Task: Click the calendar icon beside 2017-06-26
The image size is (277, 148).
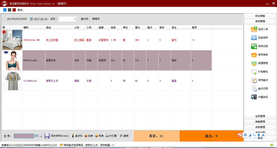Action: tap(31, 19)
